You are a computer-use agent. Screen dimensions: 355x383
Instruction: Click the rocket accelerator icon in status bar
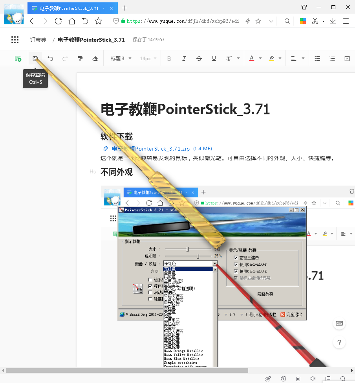click(x=268, y=379)
